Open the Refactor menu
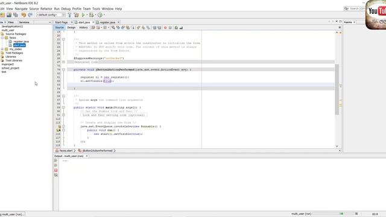Viewport: 386px width, 217px height. (46, 8)
